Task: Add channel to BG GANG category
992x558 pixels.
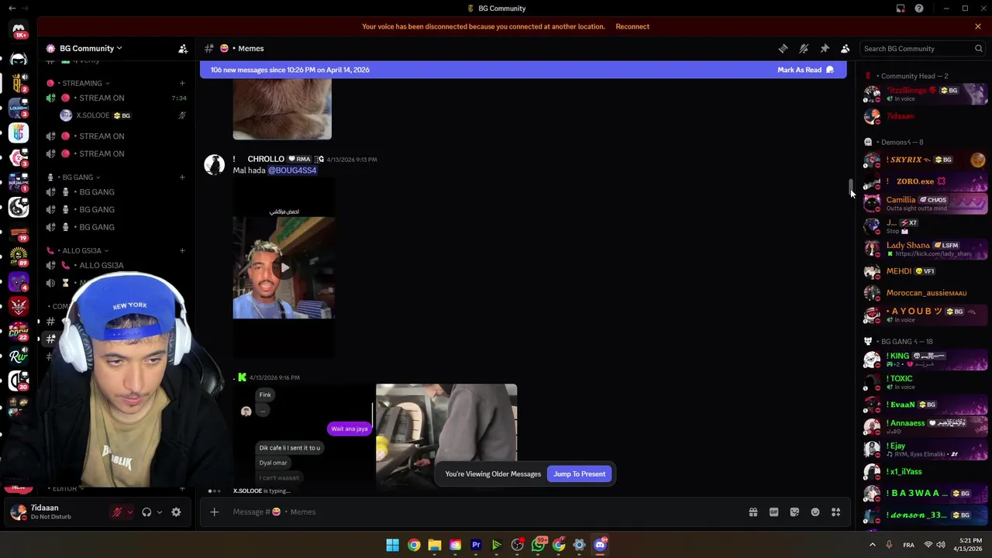Action: (x=182, y=177)
